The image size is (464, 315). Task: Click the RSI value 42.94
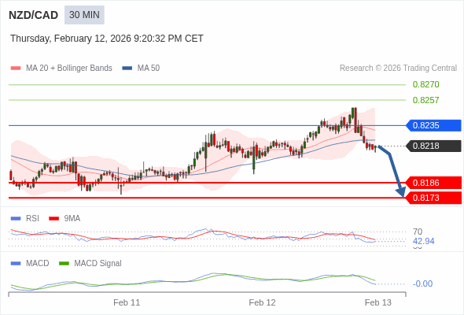423,241
